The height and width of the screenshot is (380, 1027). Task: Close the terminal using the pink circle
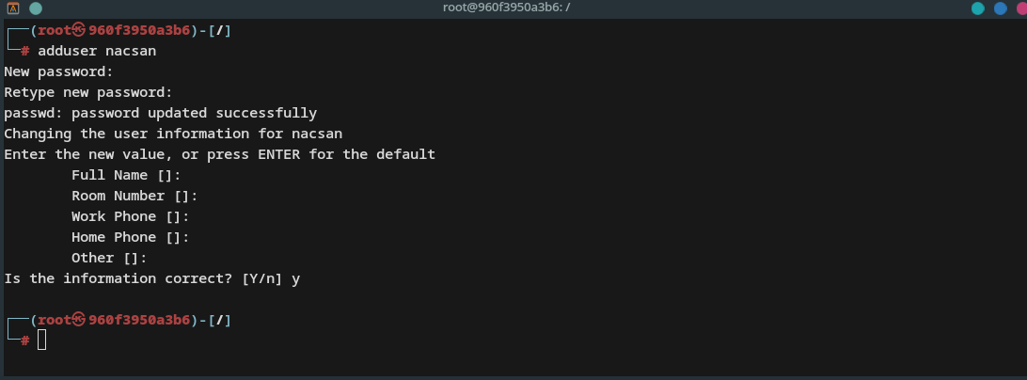tap(1021, 8)
